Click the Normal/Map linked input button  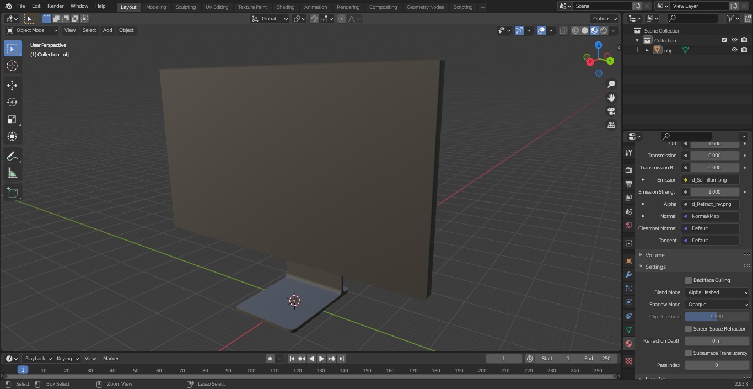click(710, 216)
